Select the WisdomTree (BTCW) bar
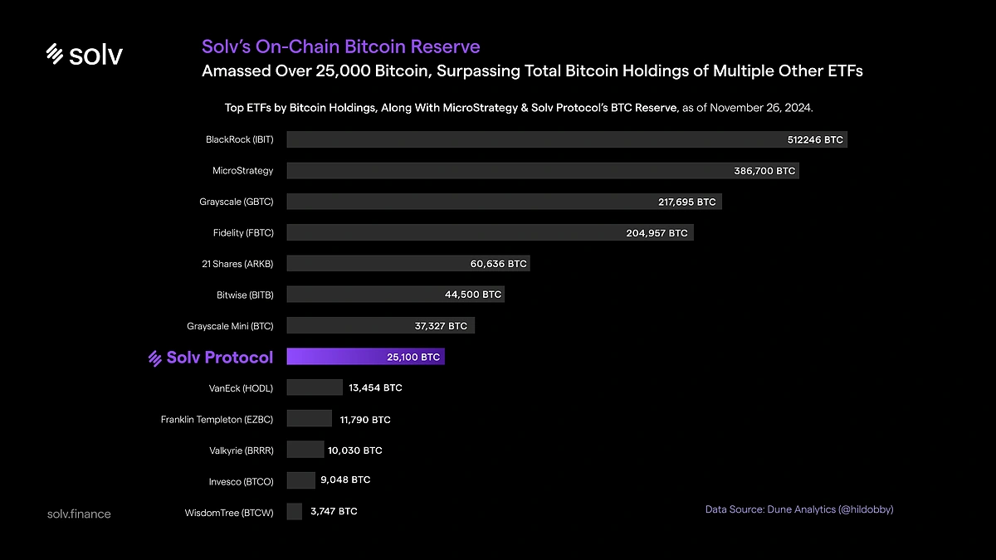Image resolution: width=996 pixels, height=560 pixels. [x=294, y=511]
